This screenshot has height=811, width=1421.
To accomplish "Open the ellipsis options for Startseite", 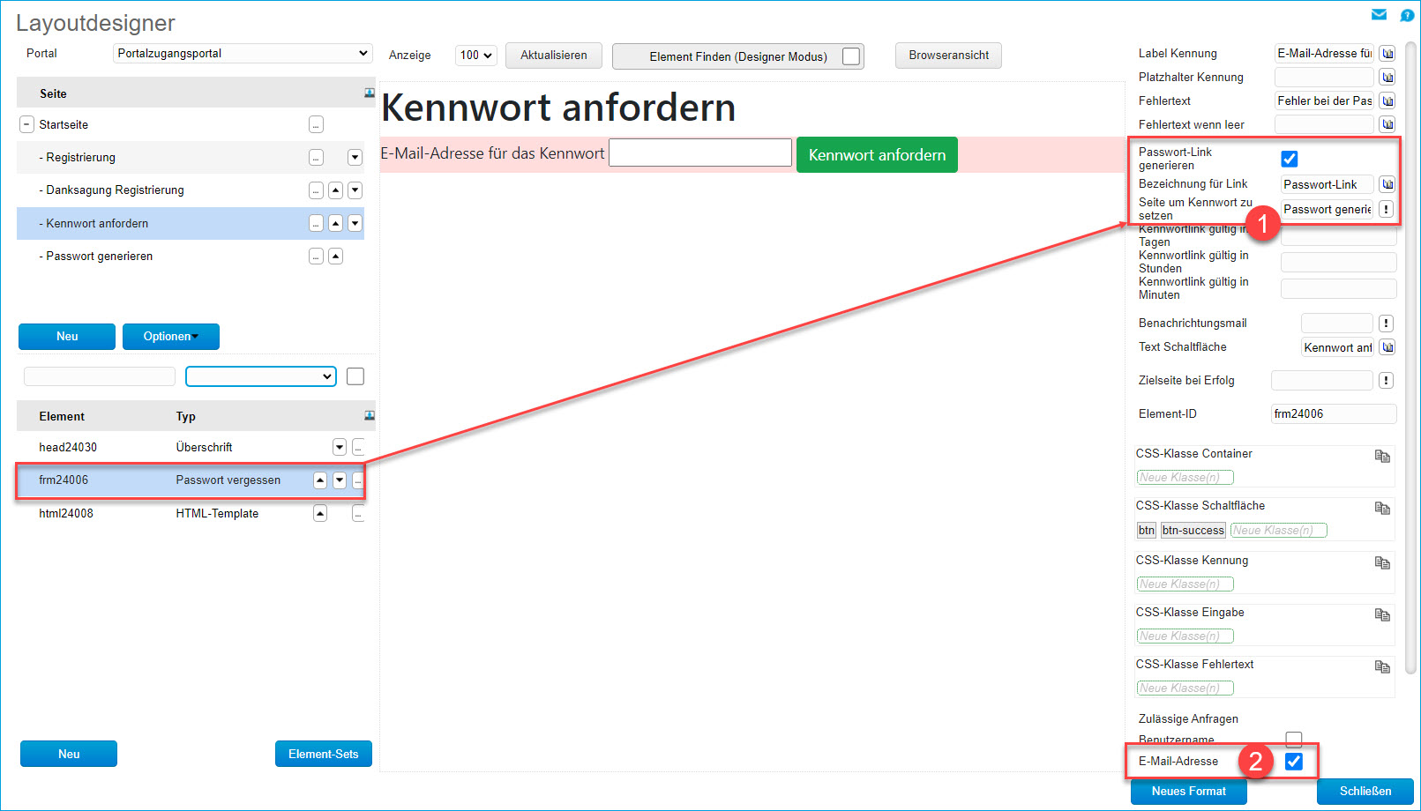I will (316, 125).
